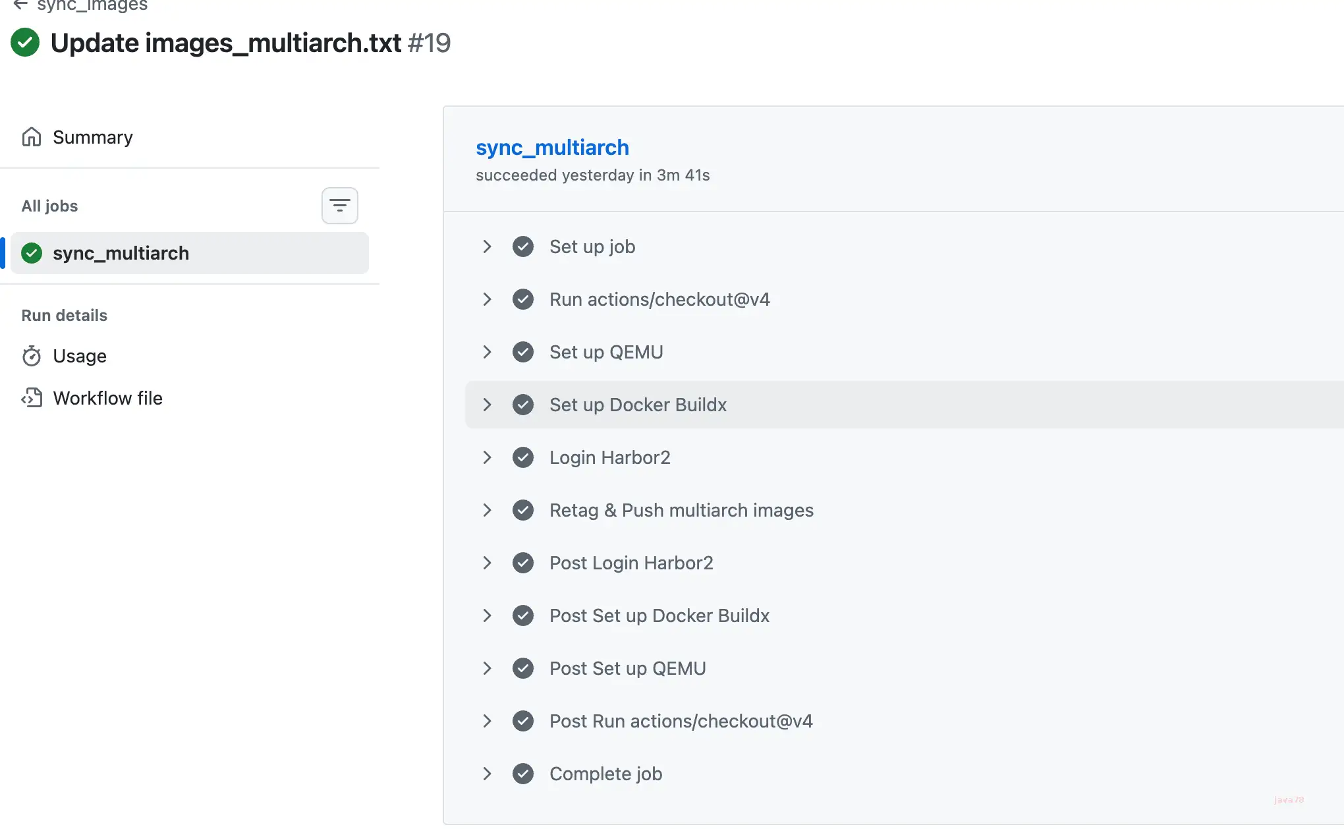Screen dimensions: 1344x829
Task: Expand the Set up QEMU step
Action: 488,352
